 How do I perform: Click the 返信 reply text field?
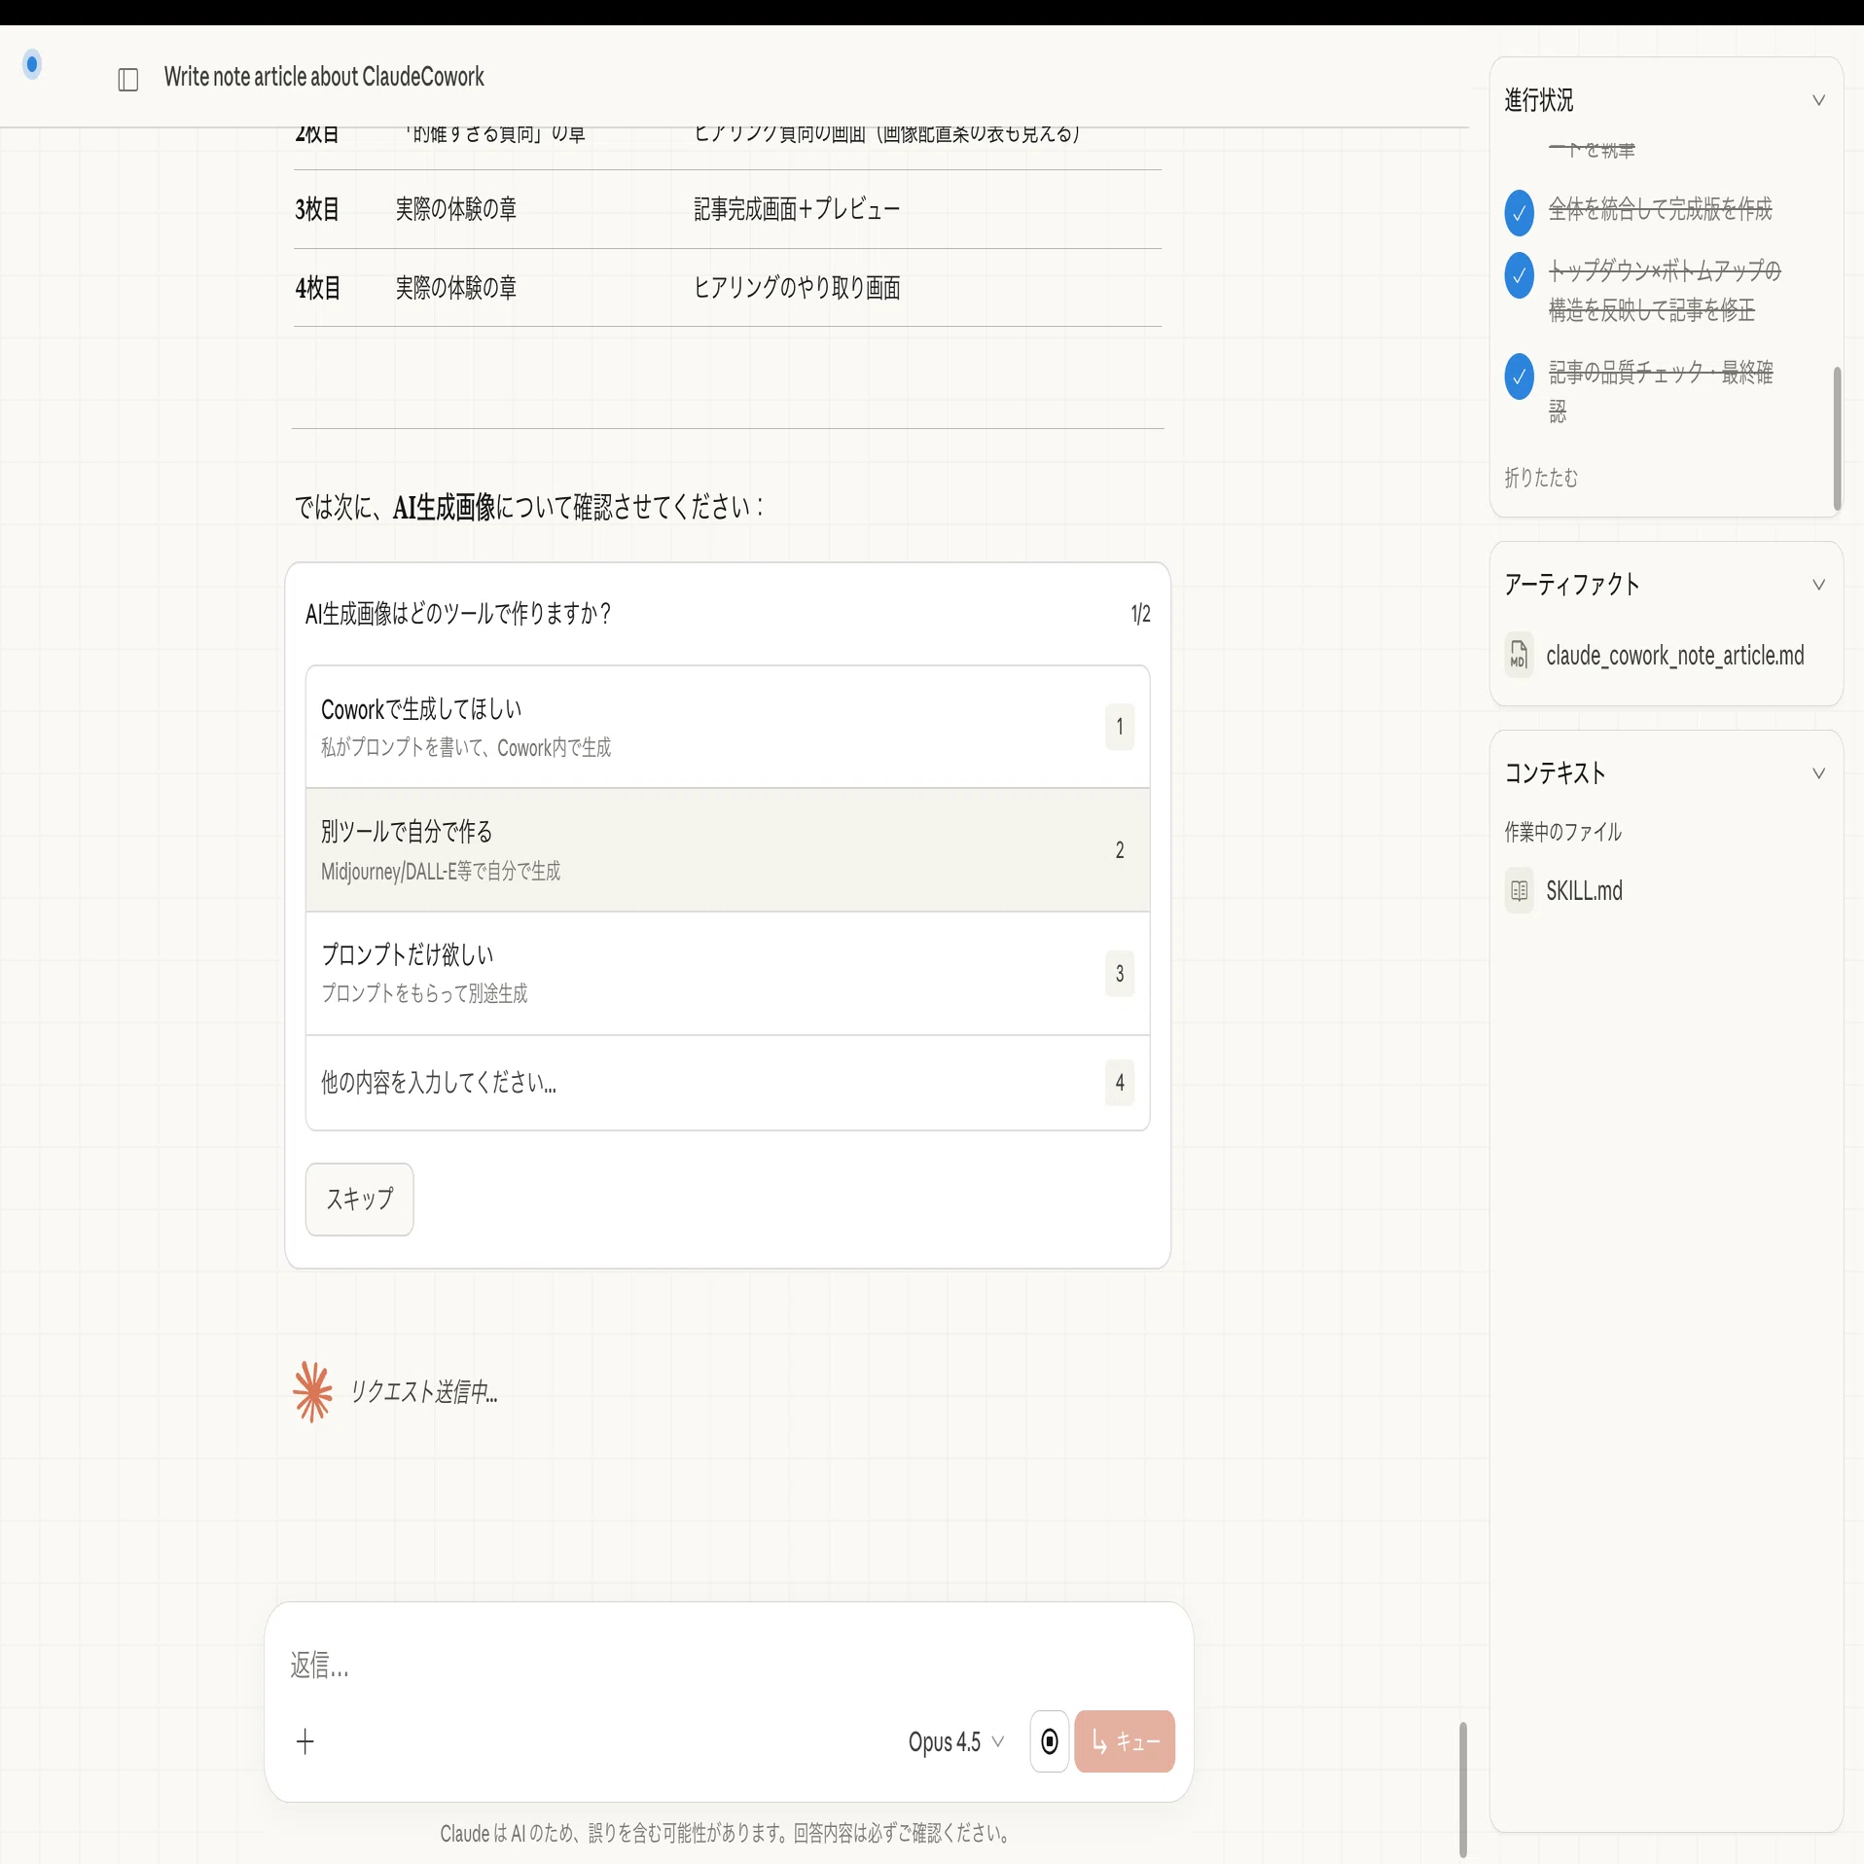pos(728,1666)
